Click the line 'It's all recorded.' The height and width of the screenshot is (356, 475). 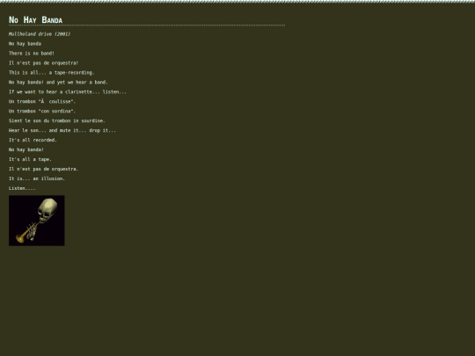[33, 140]
